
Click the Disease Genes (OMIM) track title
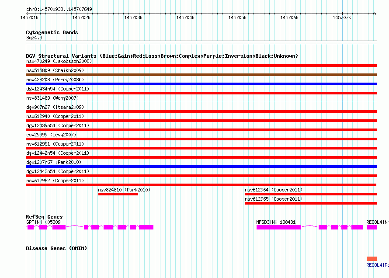pos(56,248)
